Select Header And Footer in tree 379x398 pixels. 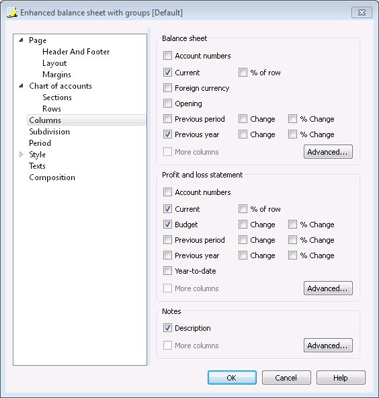tap(76, 52)
